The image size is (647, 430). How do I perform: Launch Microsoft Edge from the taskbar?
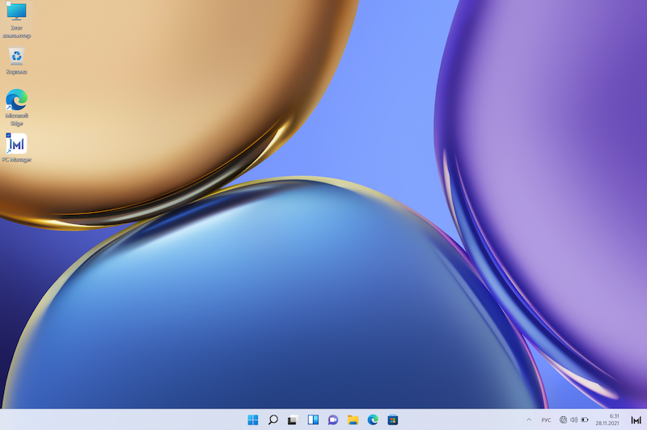(x=373, y=419)
